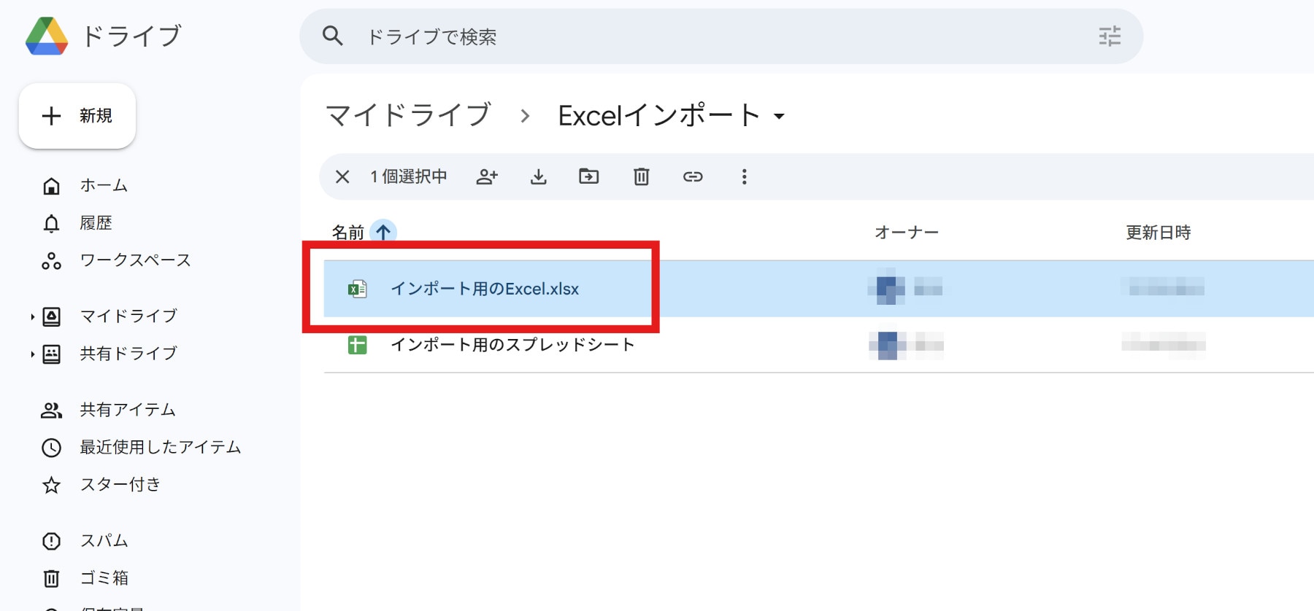Clear selection with the X button
Viewport: 1314px width, 611px height.
click(342, 176)
